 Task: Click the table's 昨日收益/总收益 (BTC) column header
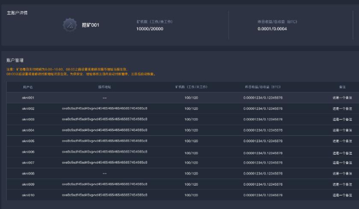pyautogui.click(x=263, y=87)
